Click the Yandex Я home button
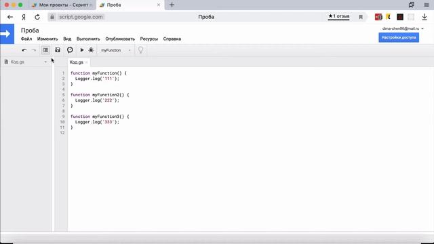Image resolution: width=434 pixels, height=244 pixels. click(24, 17)
